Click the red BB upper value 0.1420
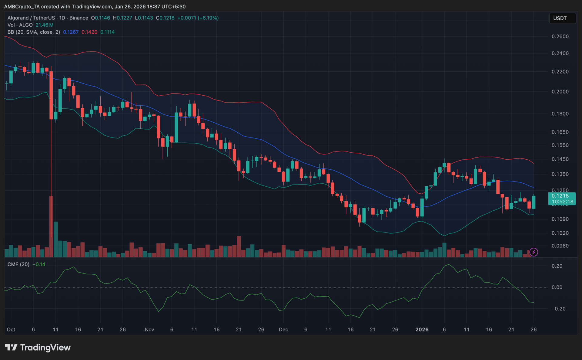Screen dimensions: 582x360 (x=89, y=32)
